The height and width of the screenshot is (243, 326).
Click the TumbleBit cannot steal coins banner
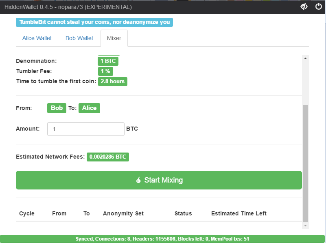(x=94, y=22)
